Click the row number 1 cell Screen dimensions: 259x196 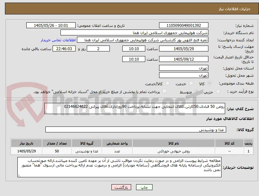(x=248, y=151)
